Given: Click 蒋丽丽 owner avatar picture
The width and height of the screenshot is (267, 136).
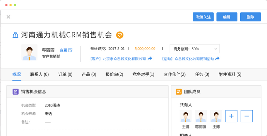Looking at the screenshot, I should [x=29, y=52].
